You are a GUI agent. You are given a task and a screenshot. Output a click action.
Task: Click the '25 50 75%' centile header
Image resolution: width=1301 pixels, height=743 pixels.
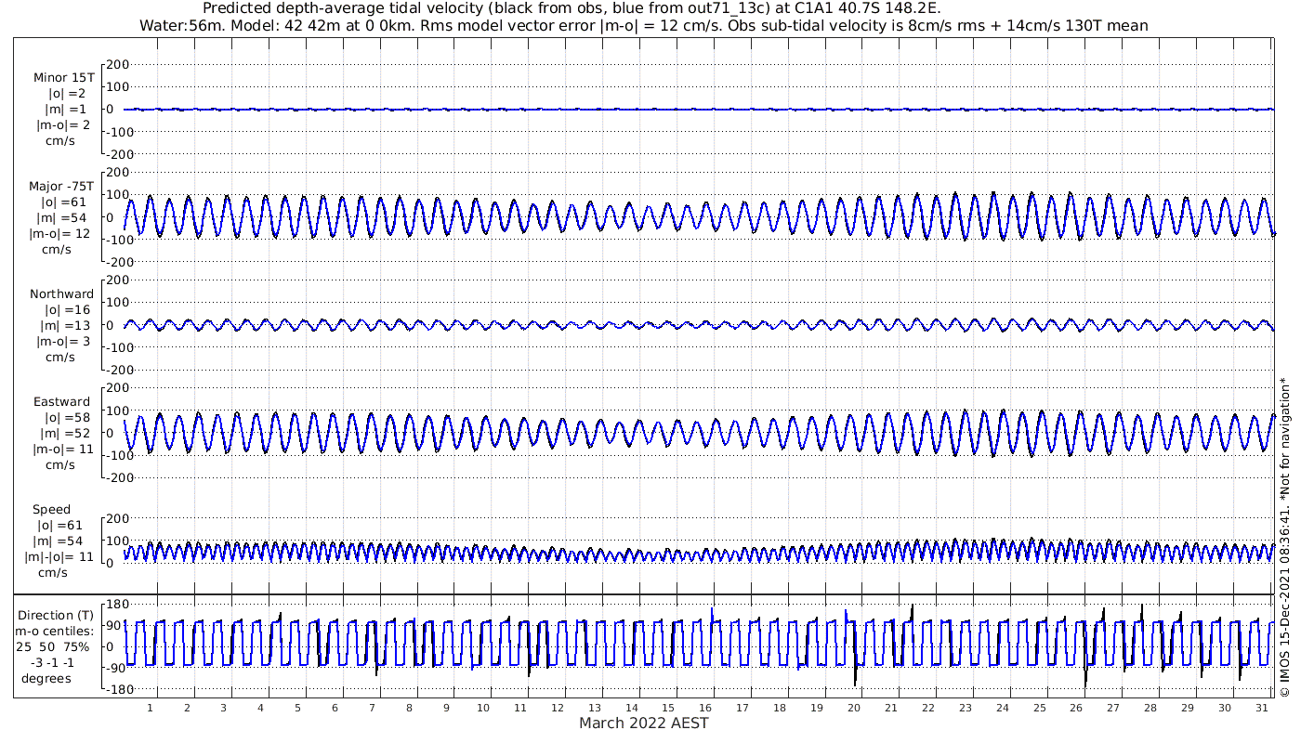53,647
